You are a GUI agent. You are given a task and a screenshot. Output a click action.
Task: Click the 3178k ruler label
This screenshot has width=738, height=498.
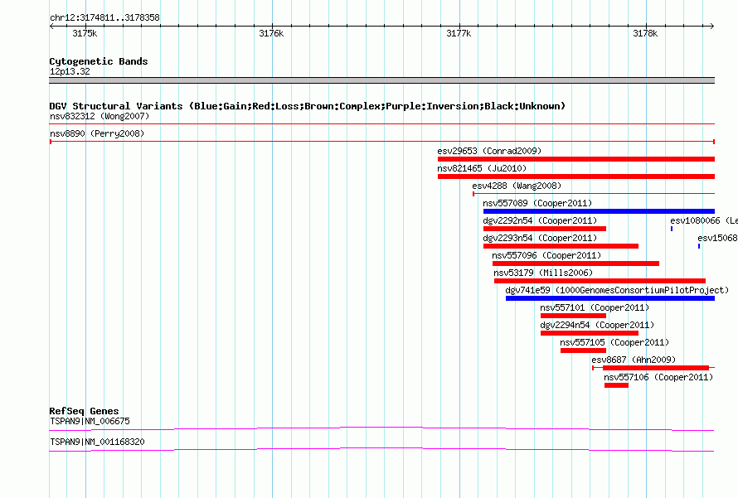[x=645, y=33]
